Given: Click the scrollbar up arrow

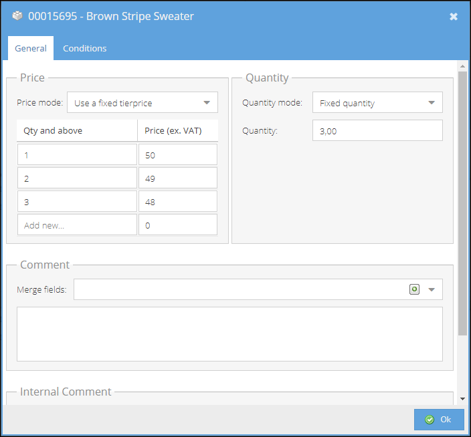Looking at the screenshot, I should pos(462,66).
